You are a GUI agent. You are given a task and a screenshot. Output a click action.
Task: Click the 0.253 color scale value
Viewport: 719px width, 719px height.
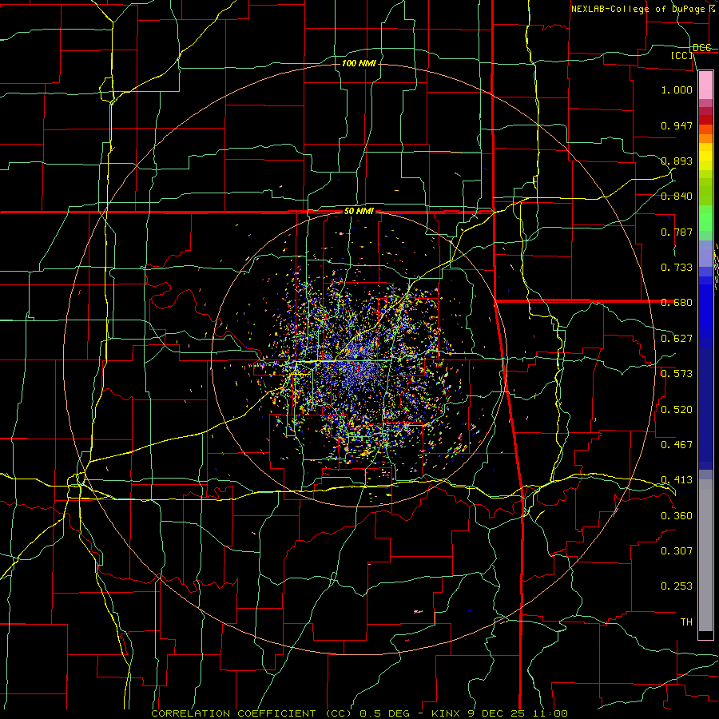pyautogui.click(x=677, y=586)
